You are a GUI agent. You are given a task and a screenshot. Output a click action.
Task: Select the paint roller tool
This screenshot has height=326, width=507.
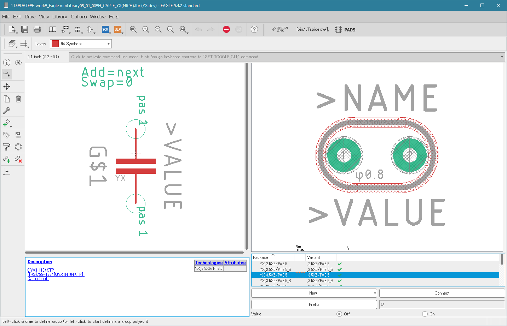coord(7,147)
